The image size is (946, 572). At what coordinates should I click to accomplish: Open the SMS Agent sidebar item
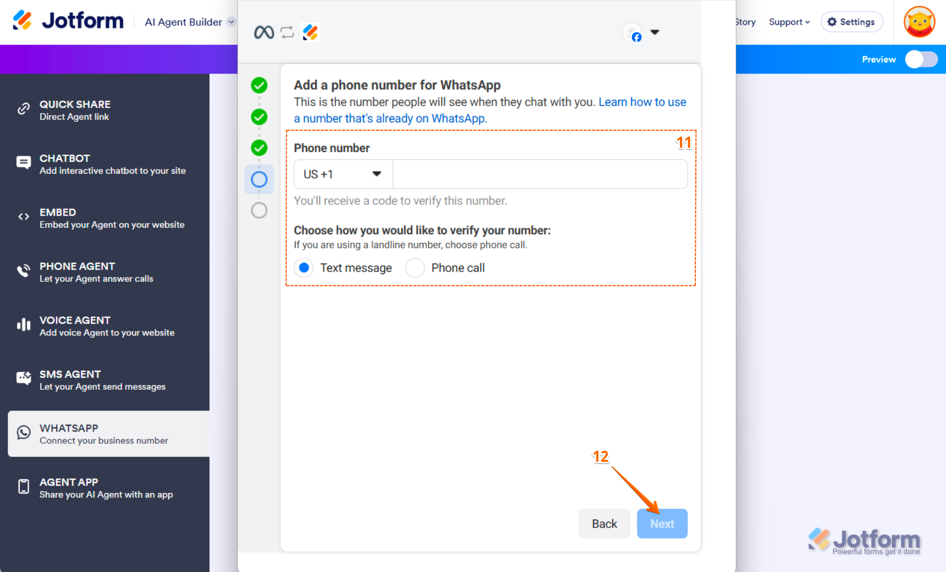(109, 380)
